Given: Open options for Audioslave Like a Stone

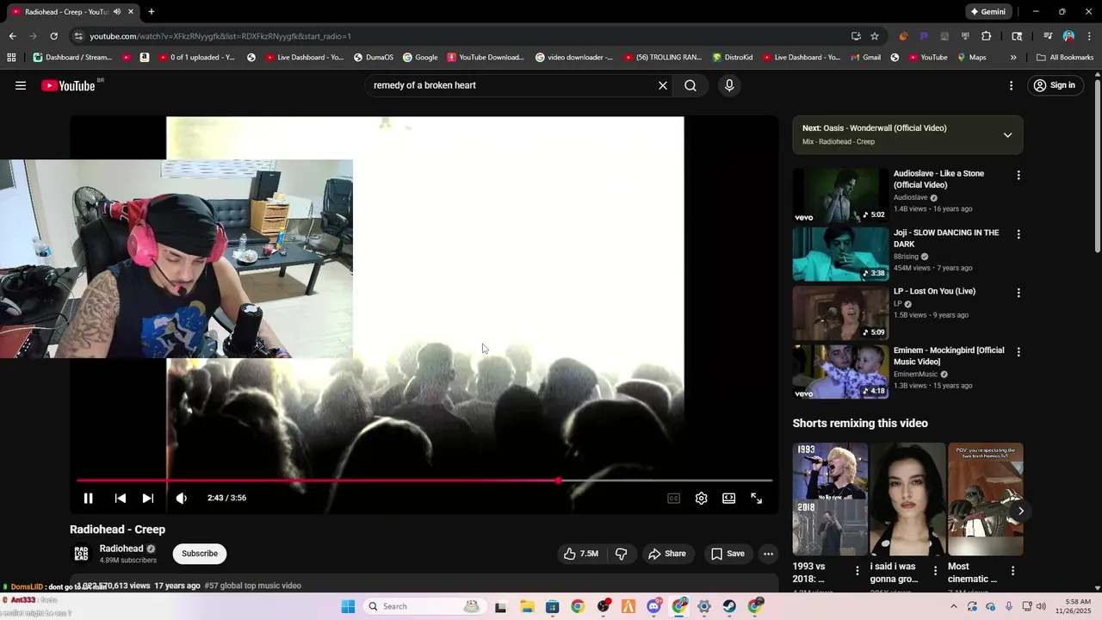Looking at the screenshot, I should 1018,175.
